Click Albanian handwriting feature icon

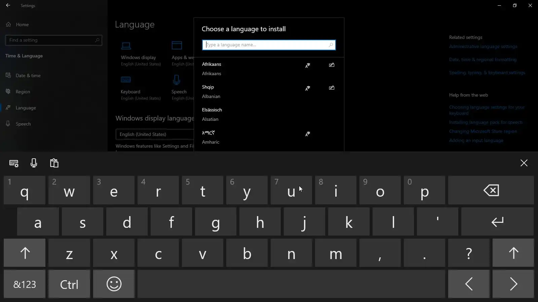[x=332, y=88]
